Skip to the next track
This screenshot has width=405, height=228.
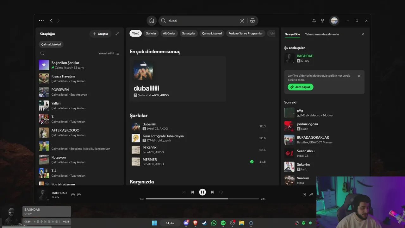213,192
